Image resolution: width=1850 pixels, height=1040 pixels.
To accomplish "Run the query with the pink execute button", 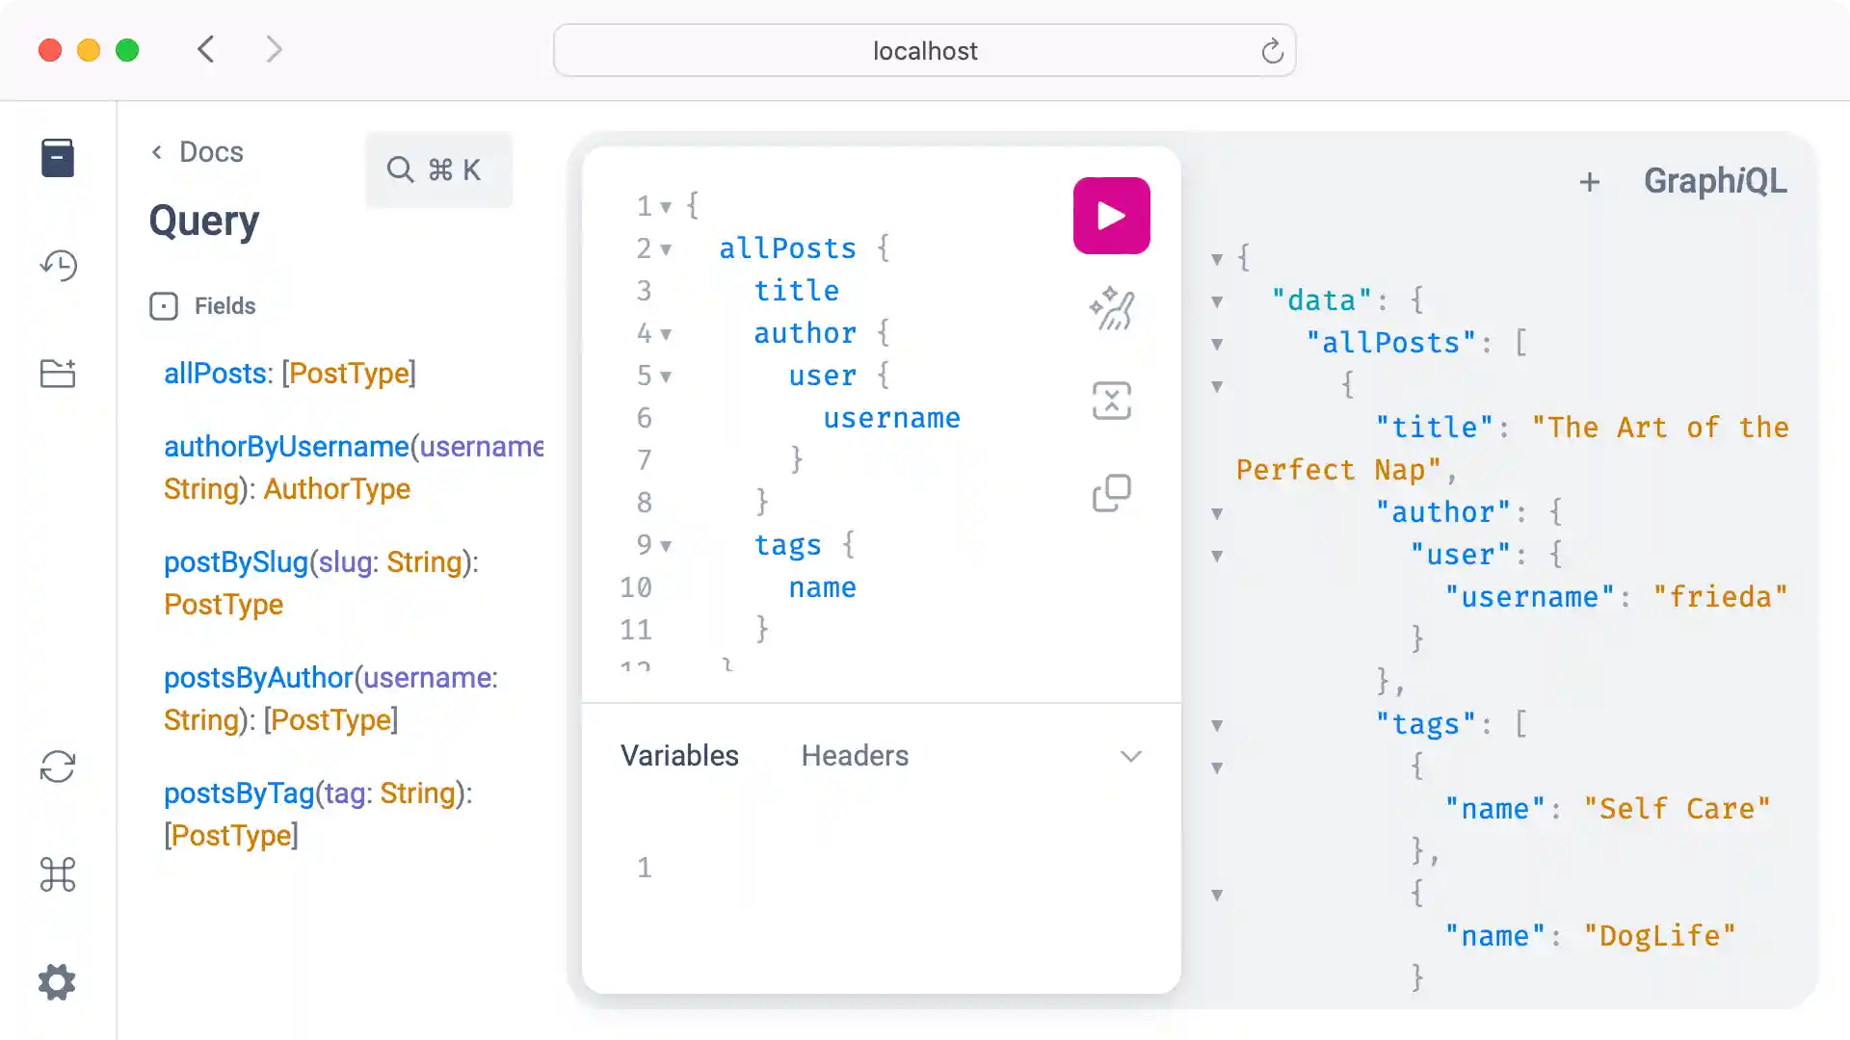I will (1111, 216).
